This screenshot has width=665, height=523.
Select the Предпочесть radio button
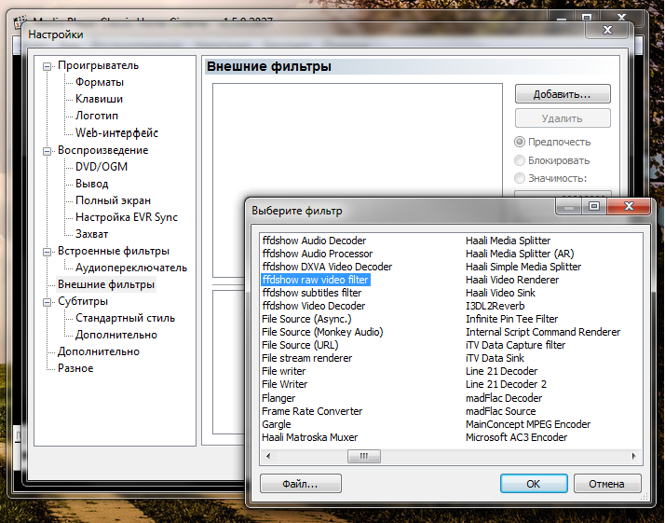(520, 142)
